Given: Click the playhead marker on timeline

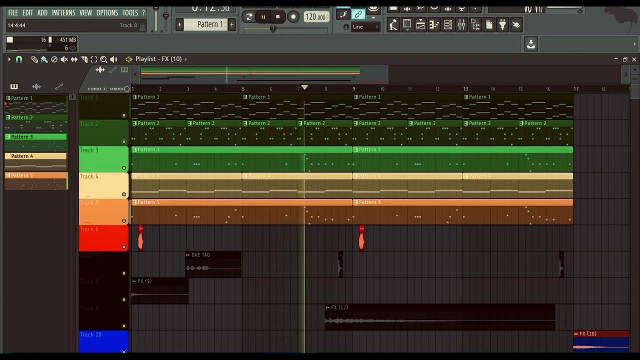Looking at the screenshot, I should pyautogui.click(x=304, y=87).
